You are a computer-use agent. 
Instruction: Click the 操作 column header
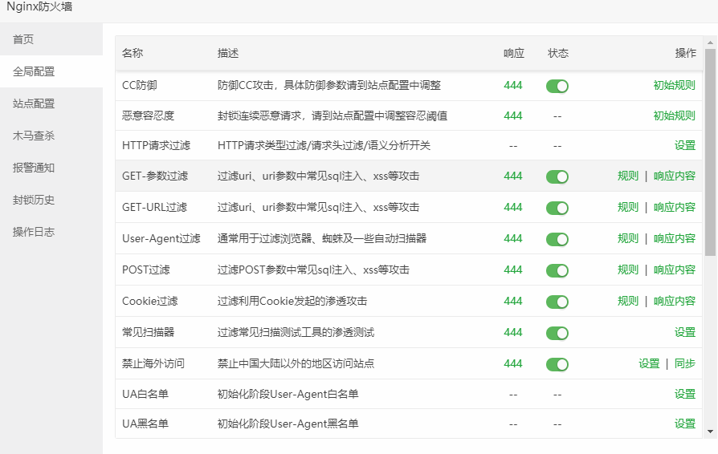(x=686, y=53)
